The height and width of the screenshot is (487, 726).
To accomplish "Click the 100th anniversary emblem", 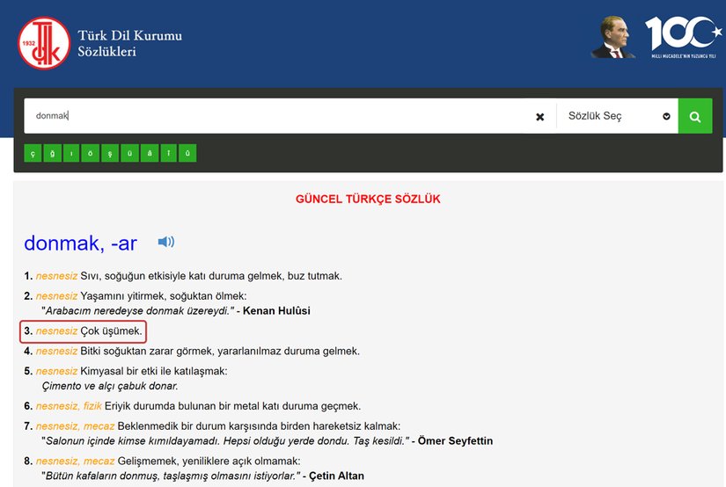I will [x=684, y=37].
